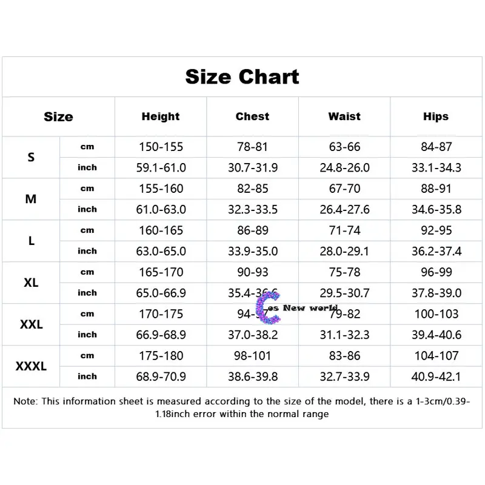Click the measurement error note text
485x485 pixels.
(242, 407)
